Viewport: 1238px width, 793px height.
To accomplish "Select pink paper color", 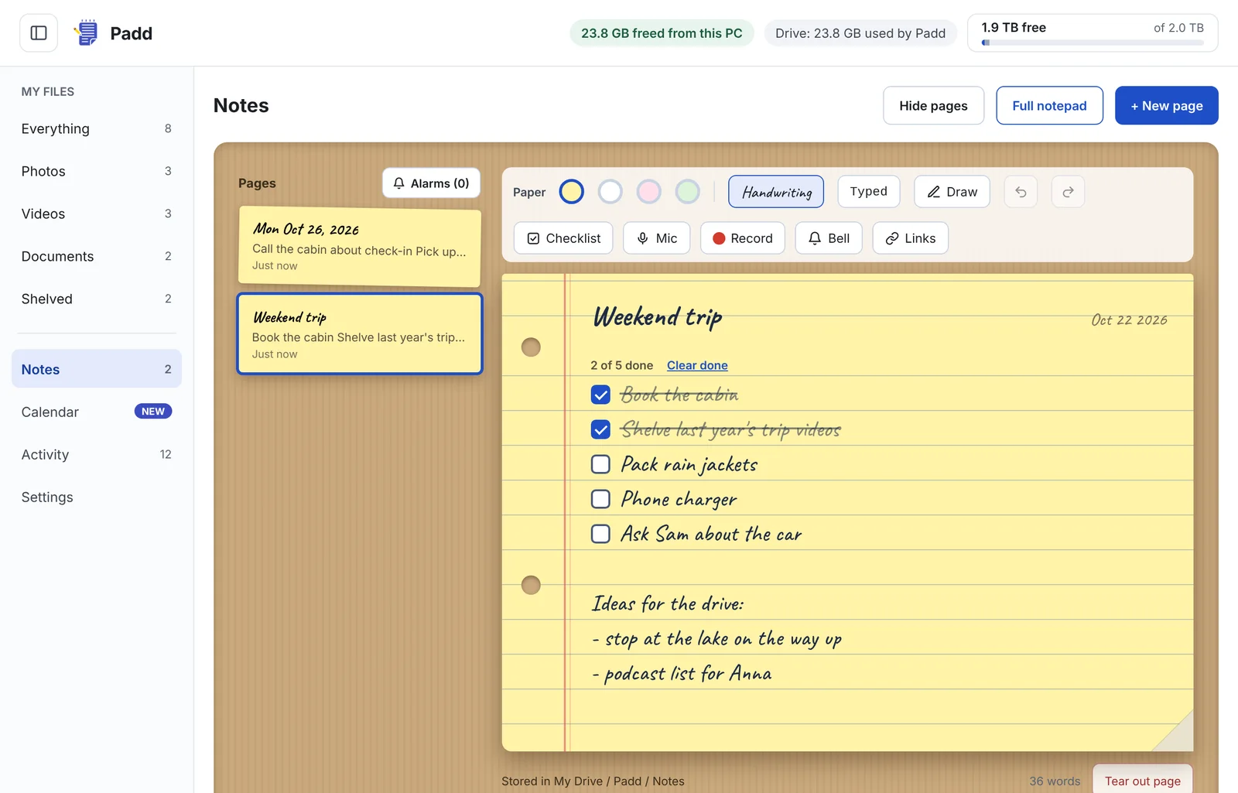I will [x=649, y=191].
